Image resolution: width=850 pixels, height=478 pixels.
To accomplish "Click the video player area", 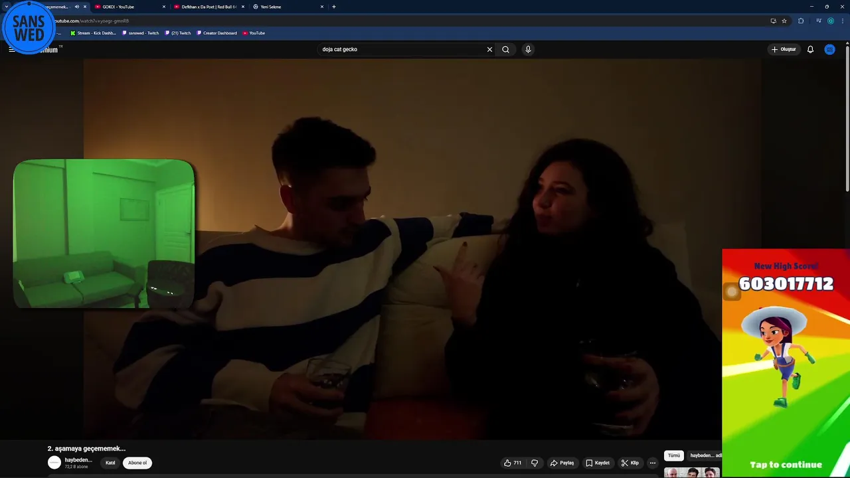I will (x=422, y=249).
